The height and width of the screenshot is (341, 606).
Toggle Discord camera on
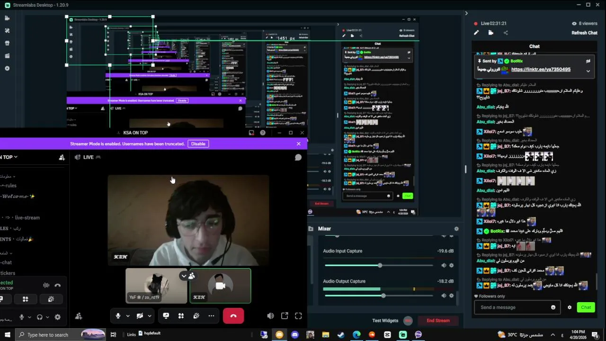[x=140, y=316]
